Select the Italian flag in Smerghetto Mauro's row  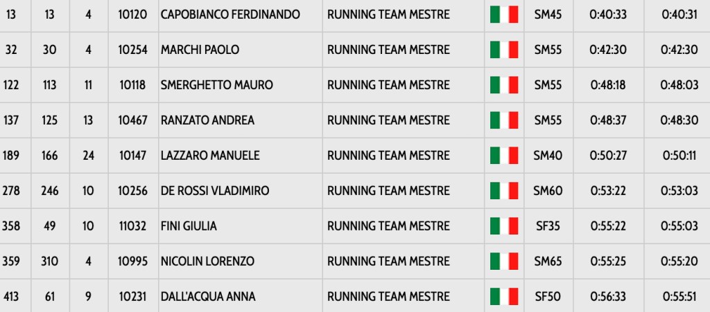(x=504, y=85)
